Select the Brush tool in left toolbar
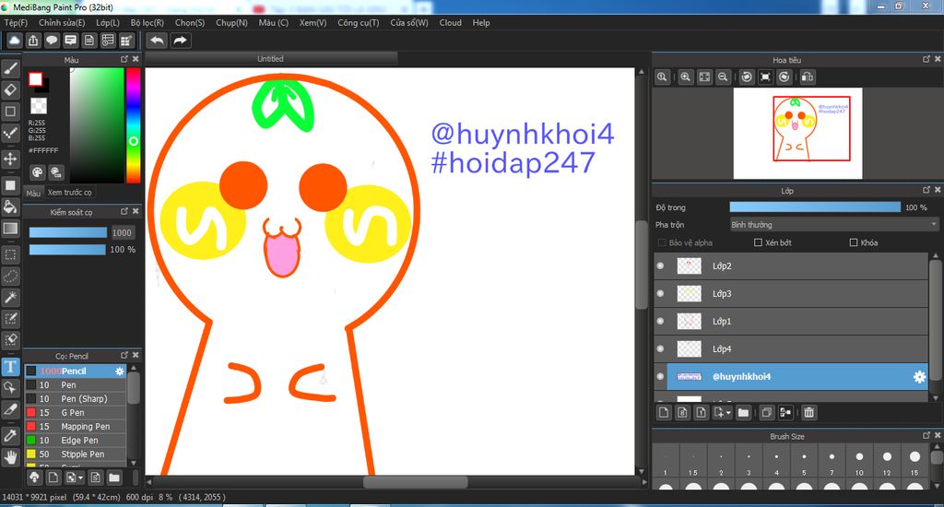The height and width of the screenshot is (507, 944). [x=10, y=68]
